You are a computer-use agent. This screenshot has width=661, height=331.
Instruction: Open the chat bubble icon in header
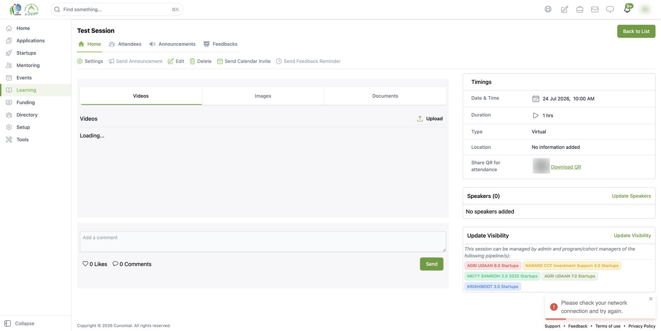[x=610, y=9]
